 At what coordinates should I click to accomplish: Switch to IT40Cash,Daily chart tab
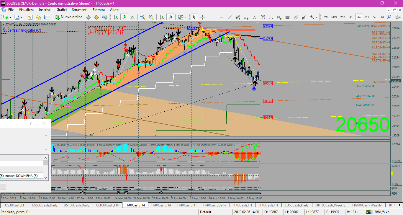click(x=215, y=205)
